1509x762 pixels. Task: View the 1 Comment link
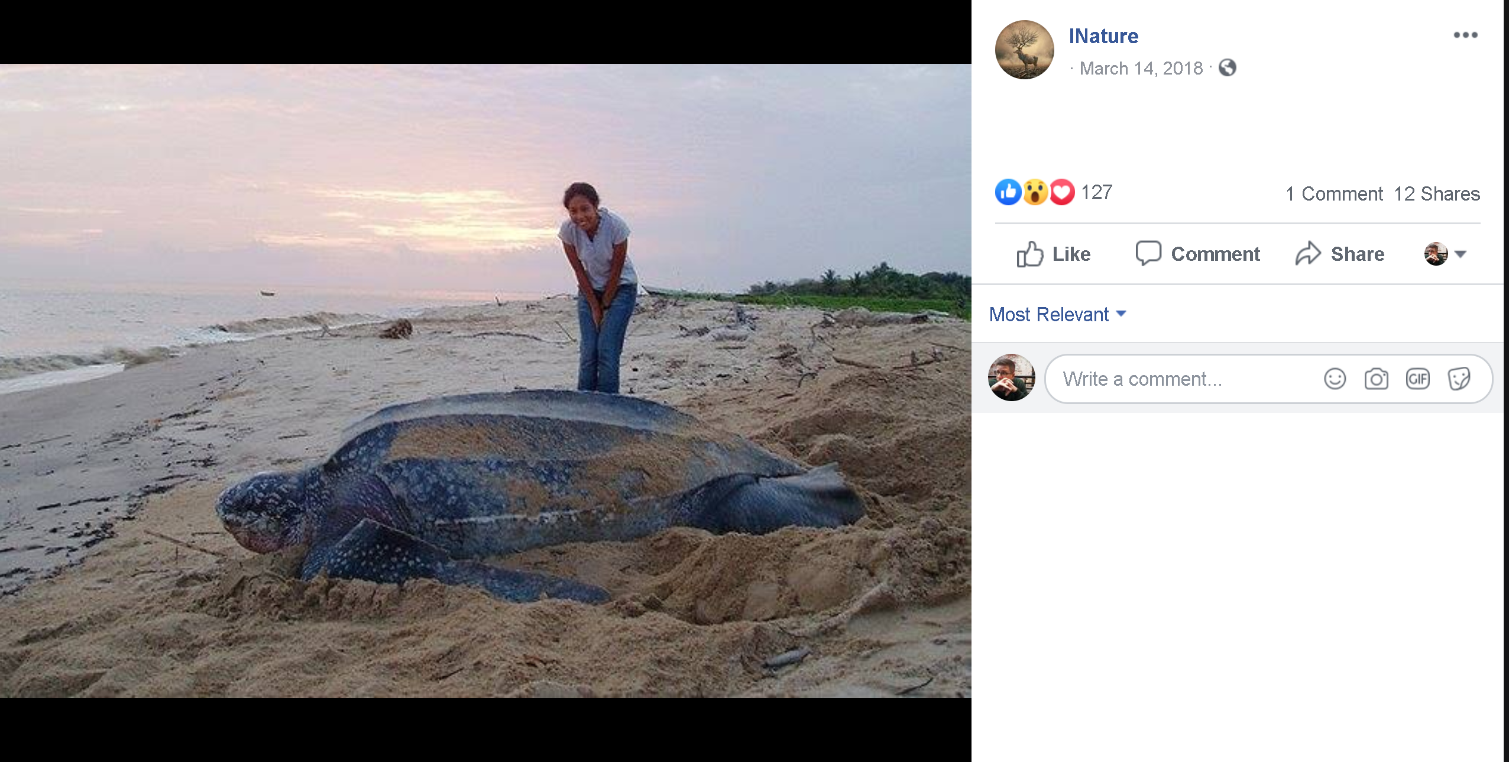(x=1334, y=194)
